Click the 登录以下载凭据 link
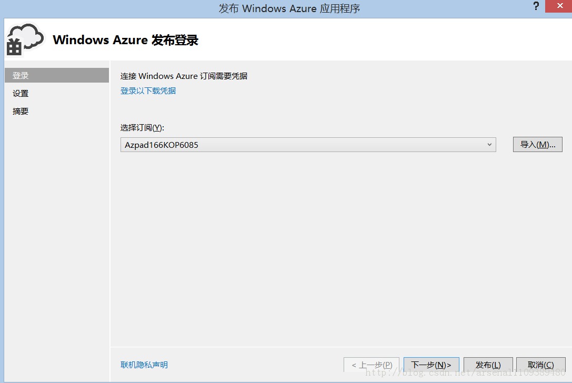The height and width of the screenshot is (383, 572). point(148,91)
